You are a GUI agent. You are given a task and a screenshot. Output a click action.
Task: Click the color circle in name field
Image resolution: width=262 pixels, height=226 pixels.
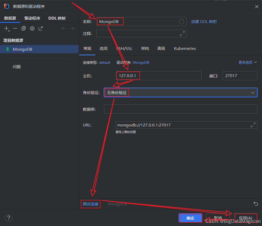pyautogui.click(x=181, y=22)
